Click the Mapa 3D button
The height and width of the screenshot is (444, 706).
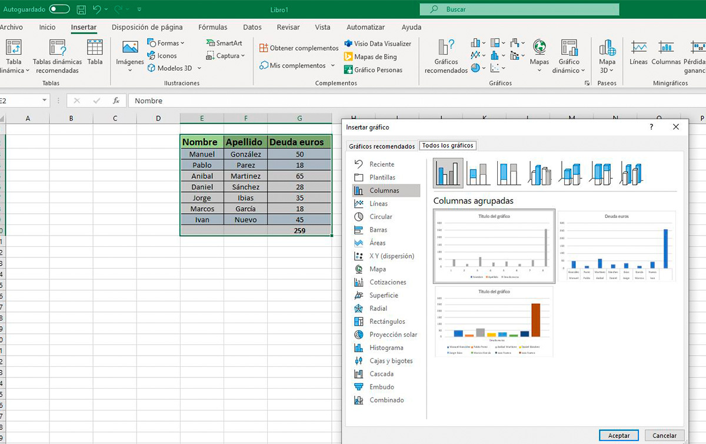607,57
